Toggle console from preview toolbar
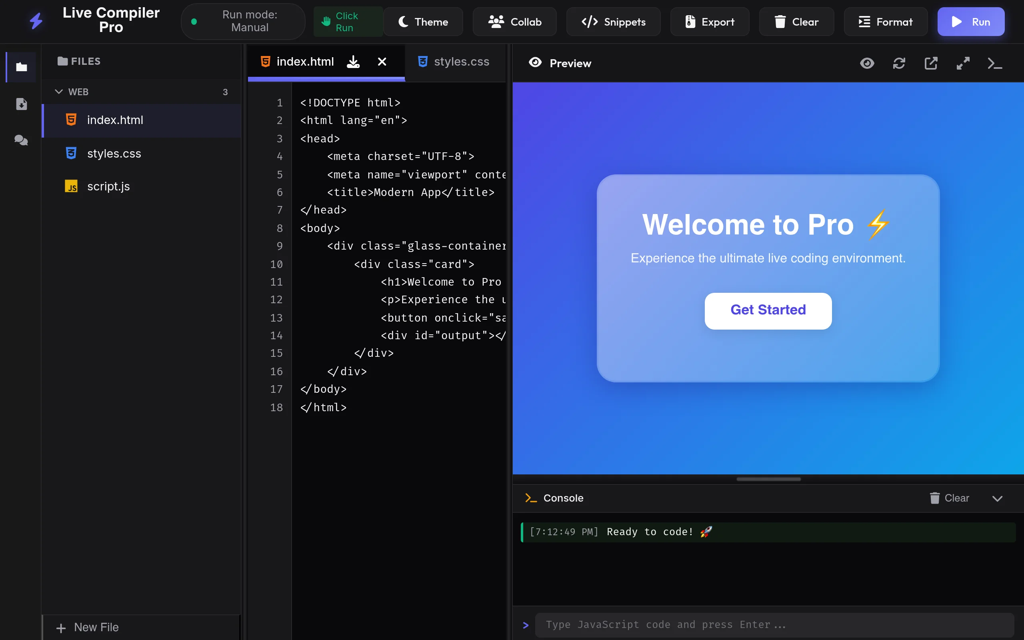The width and height of the screenshot is (1024, 640). point(995,64)
